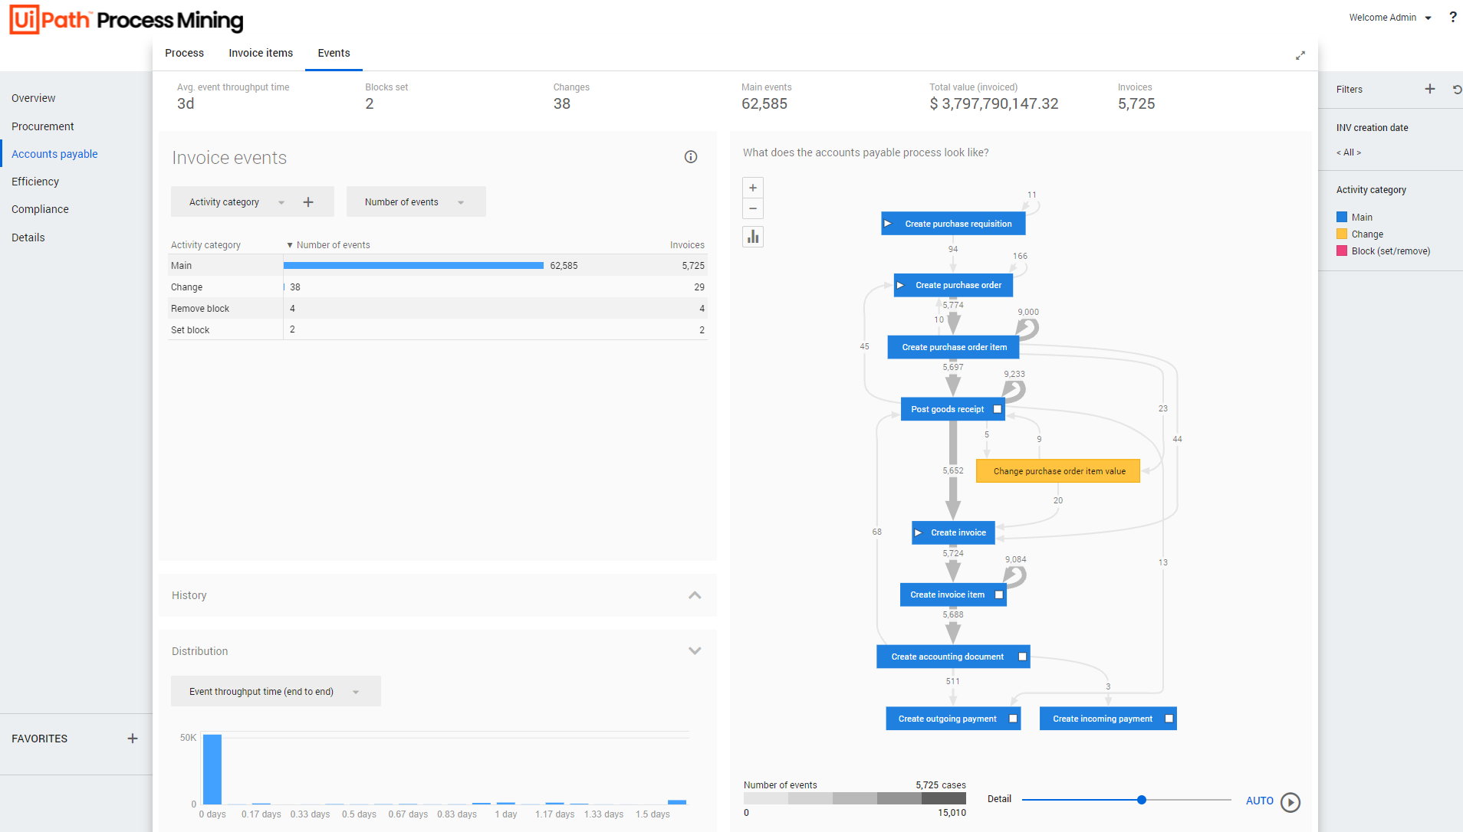
Task: Open the bar chart icon in graph
Action: (753, 237)
